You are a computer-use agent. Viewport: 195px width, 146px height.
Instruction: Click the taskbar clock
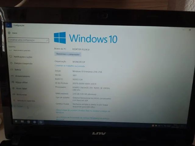click(x=175, y=126)
